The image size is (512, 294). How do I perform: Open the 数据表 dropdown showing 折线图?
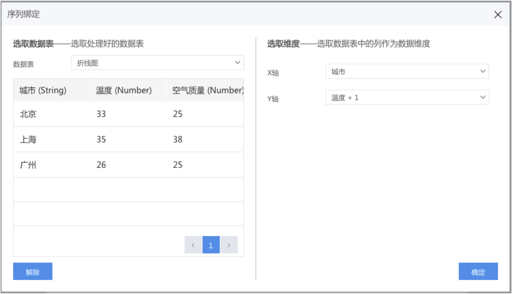click(x=157, y=63)
